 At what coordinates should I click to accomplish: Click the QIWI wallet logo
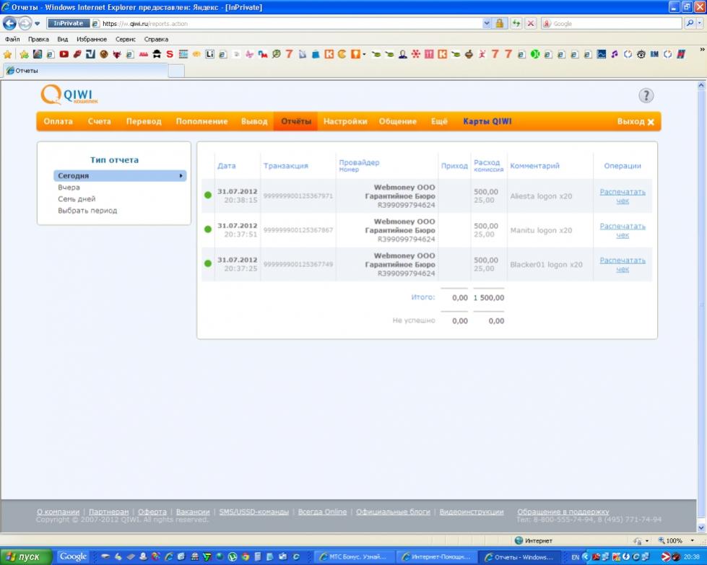click(69, 95)
